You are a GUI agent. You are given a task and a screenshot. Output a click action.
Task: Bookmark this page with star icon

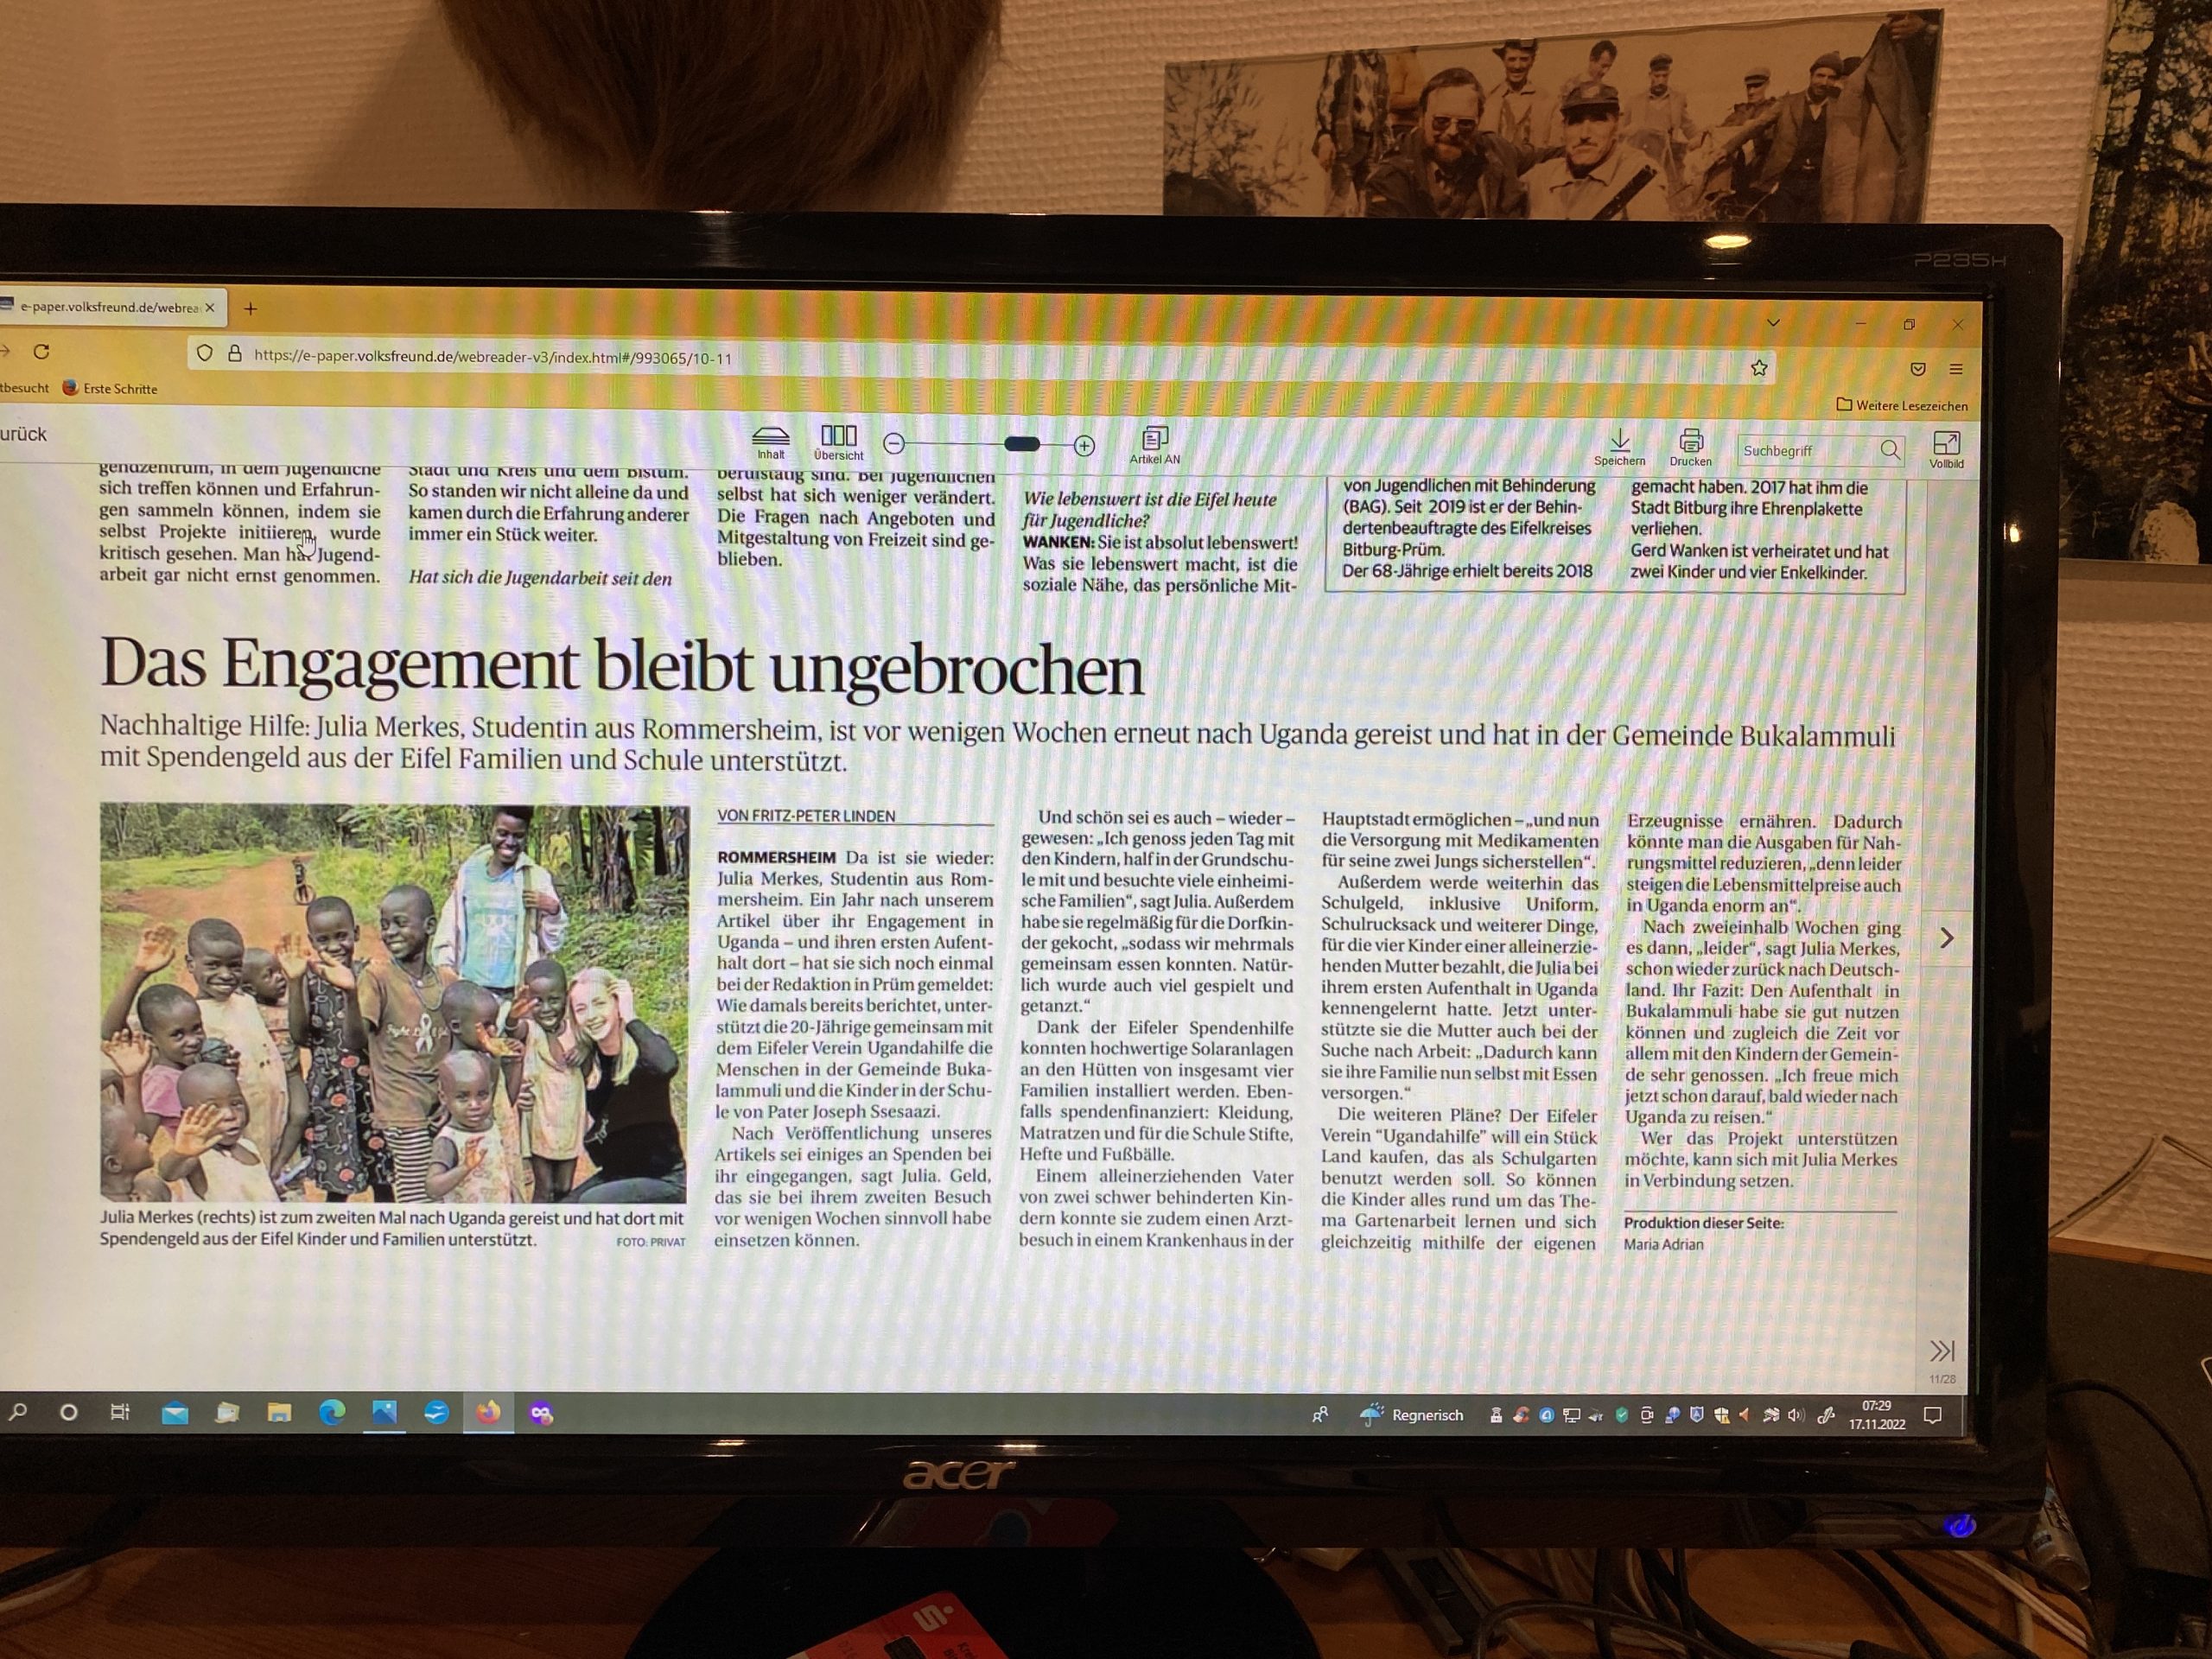coord(1759,368)
